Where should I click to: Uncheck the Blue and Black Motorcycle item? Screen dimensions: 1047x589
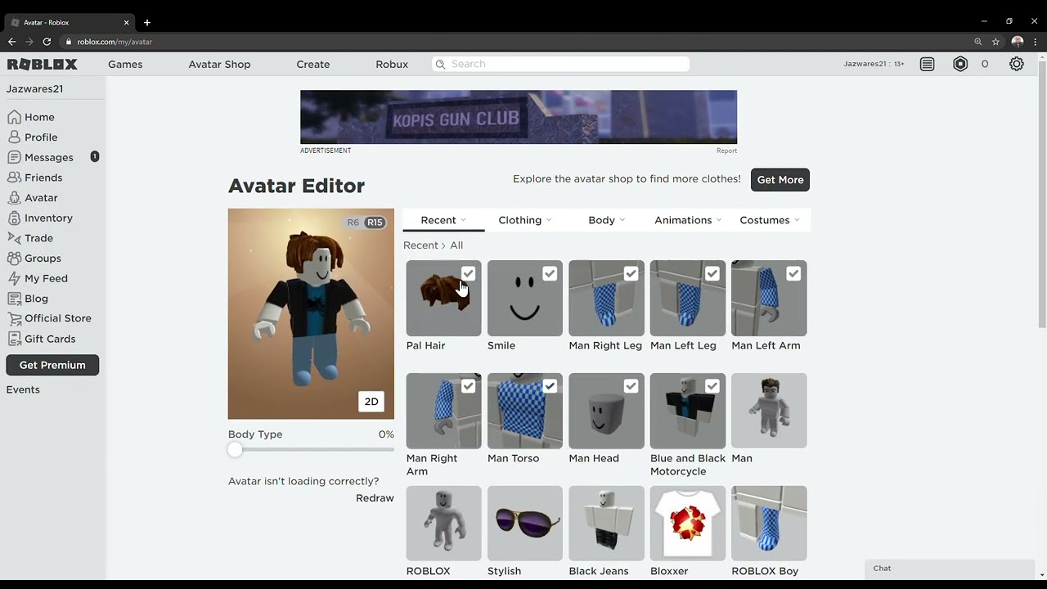[x=712, y=386]
